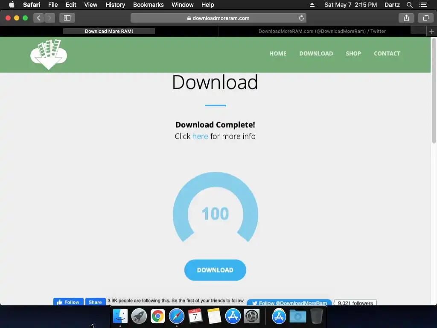Open Calendar icon showing 7
The image size is (437, 328).
click(195, 316)
